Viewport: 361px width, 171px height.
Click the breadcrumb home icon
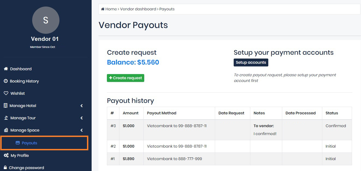[103, 9]
